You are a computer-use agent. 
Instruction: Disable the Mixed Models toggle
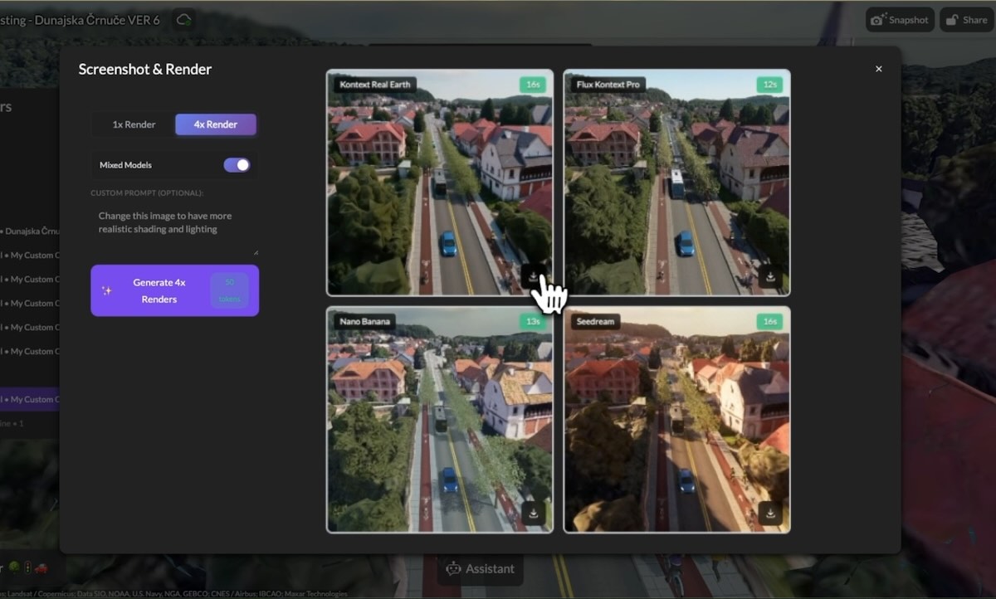coord(237,164)
